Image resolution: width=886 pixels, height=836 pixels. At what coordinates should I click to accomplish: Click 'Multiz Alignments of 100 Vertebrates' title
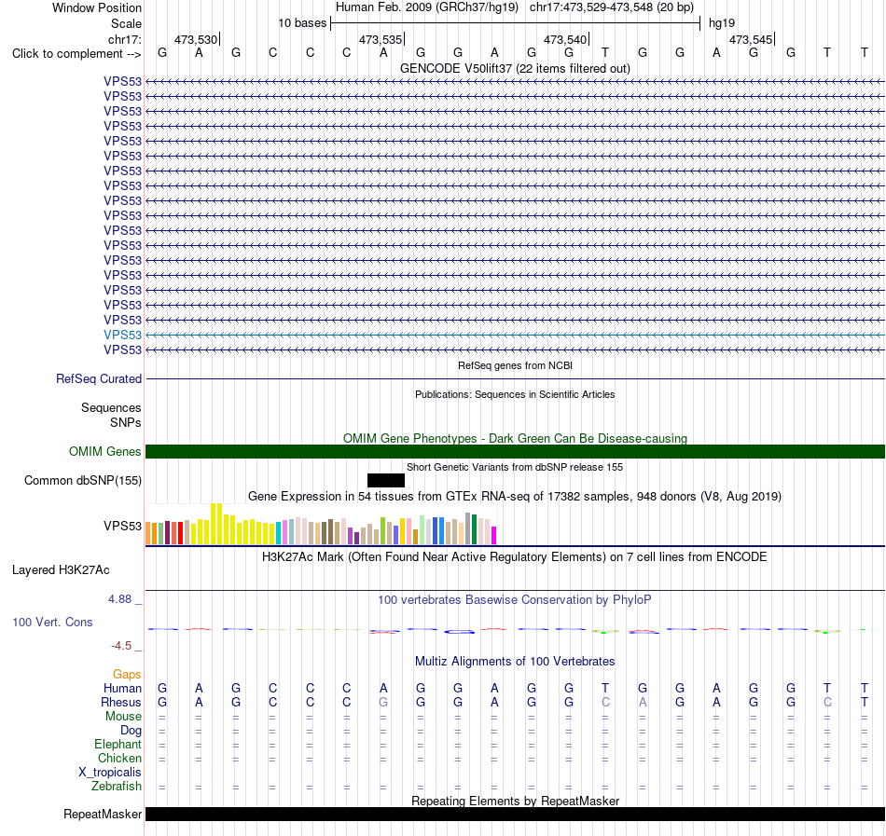click(x=515, y=661)
